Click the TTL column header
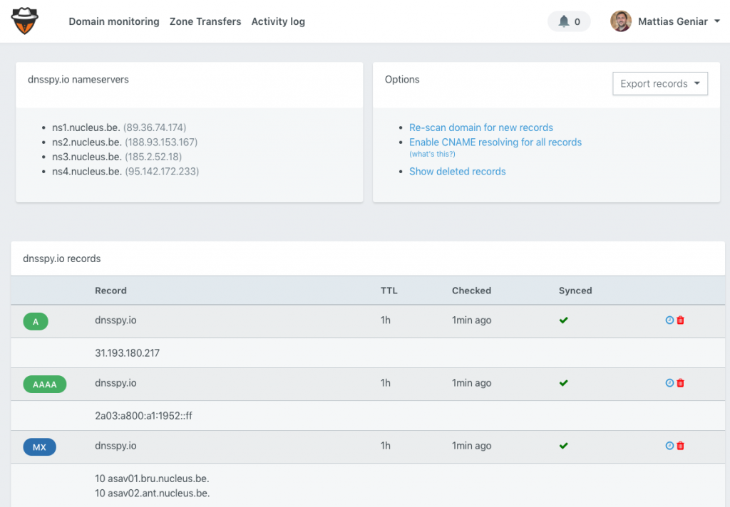 pyautogui.click(x=389, y=291)
